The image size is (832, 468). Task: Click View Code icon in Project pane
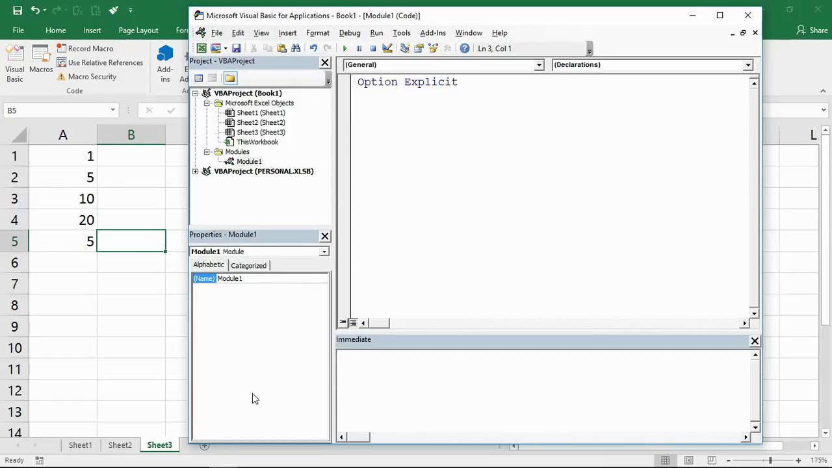(199, 78)
